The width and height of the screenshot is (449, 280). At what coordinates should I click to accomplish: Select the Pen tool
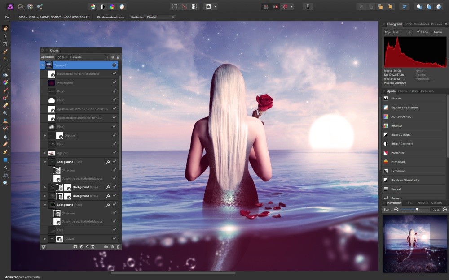click(5, 152)
